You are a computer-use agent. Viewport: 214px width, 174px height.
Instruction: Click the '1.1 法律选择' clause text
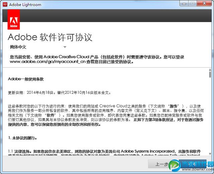[x=104, y=151]
